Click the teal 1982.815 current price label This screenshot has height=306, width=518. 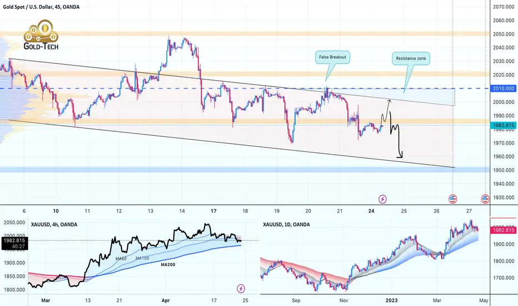coord(504,125)
